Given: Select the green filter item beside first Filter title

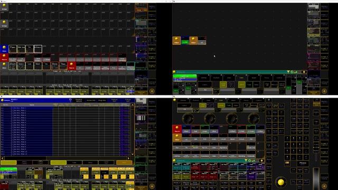Looking at the screenshot, I should (185, 41).
